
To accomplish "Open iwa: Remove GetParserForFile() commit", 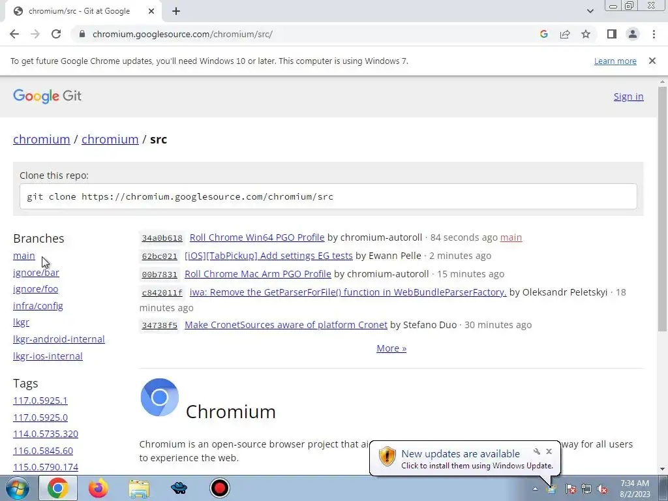I will pos(348,292).
